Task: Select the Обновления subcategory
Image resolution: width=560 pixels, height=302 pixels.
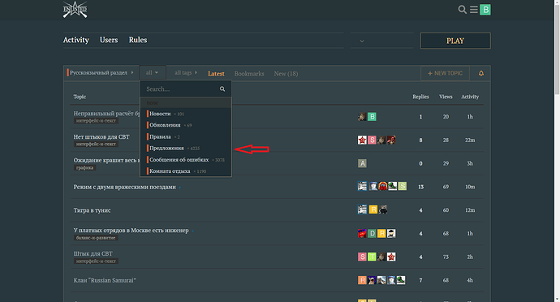Action: (x=186, y=125)
